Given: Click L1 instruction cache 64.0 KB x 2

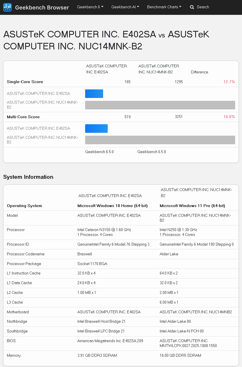Looking at the screenshot, I should click(x=169, y=273).
